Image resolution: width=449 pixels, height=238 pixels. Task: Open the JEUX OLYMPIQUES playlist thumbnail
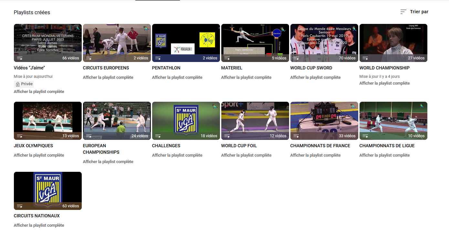click(x=48, y=121)
